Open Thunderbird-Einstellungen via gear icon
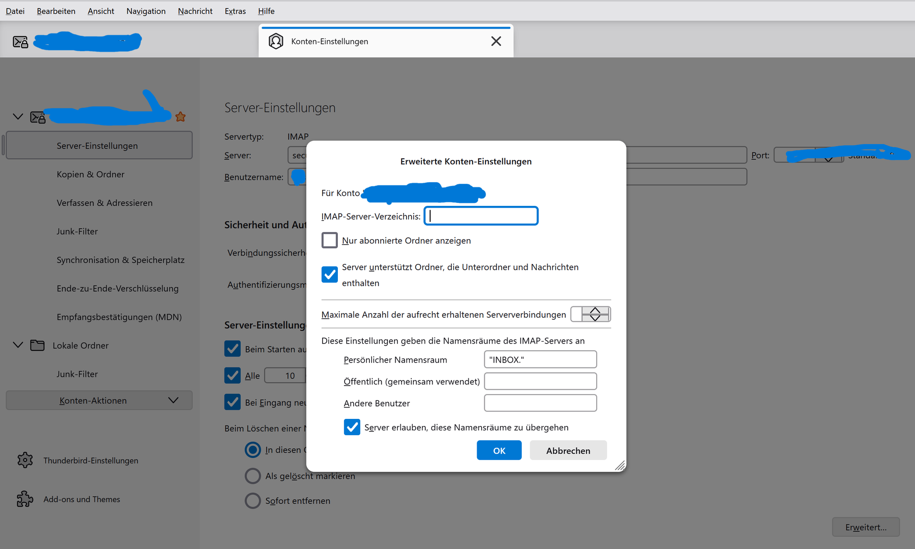Image resolution: width=915 pixels, height=549 pixels. [x=25, y=460]
